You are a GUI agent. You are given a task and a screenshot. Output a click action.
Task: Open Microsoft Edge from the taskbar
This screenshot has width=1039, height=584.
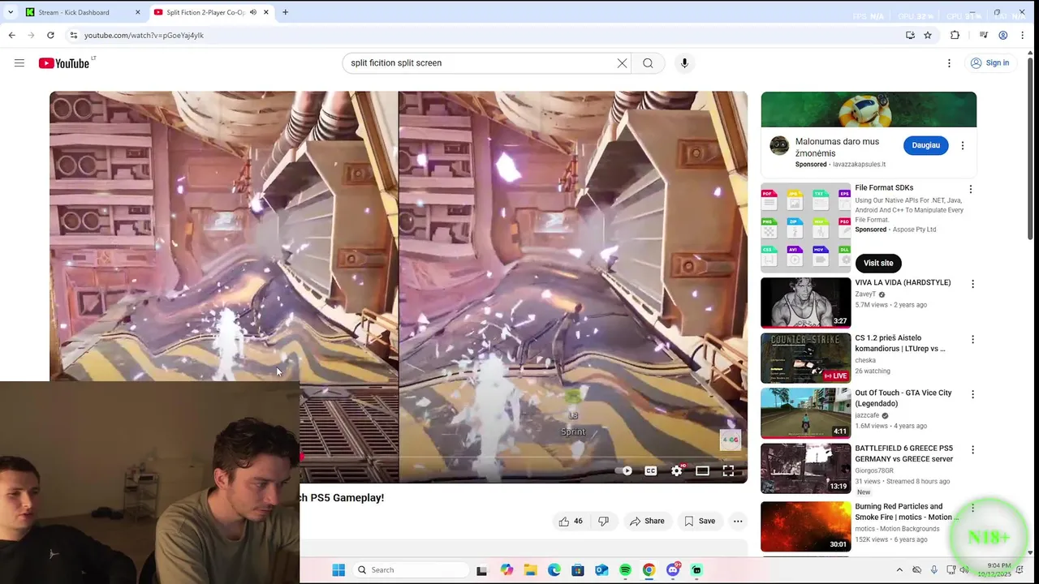554,570
